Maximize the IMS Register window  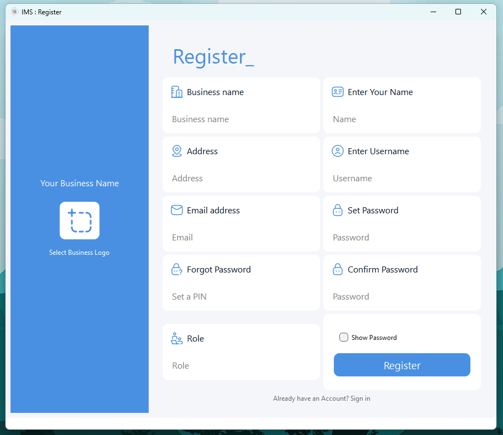tap(458, 12)
